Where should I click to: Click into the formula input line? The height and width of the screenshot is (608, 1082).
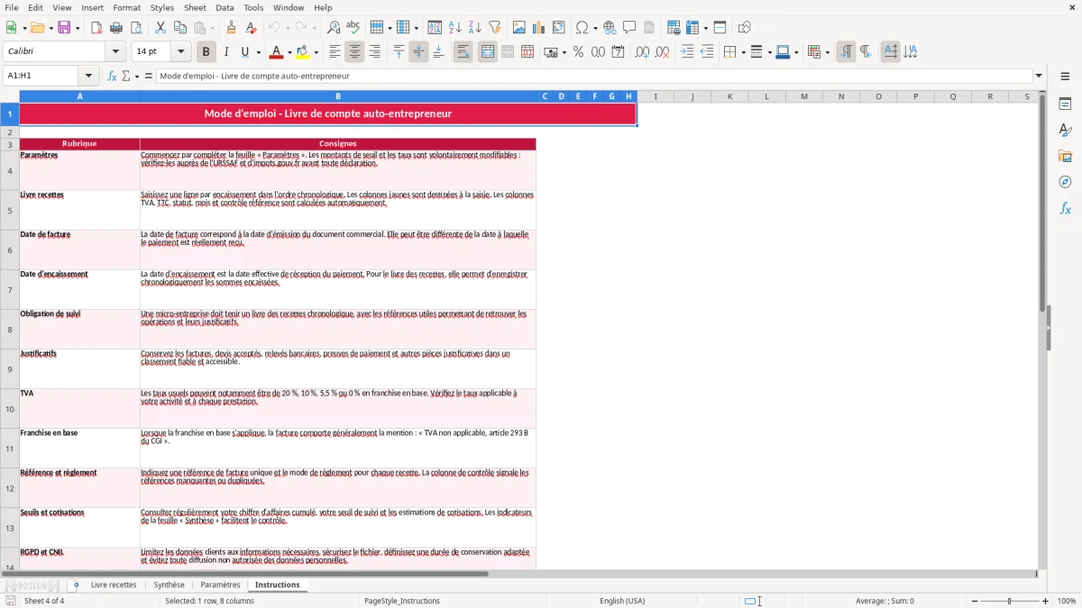593,76
